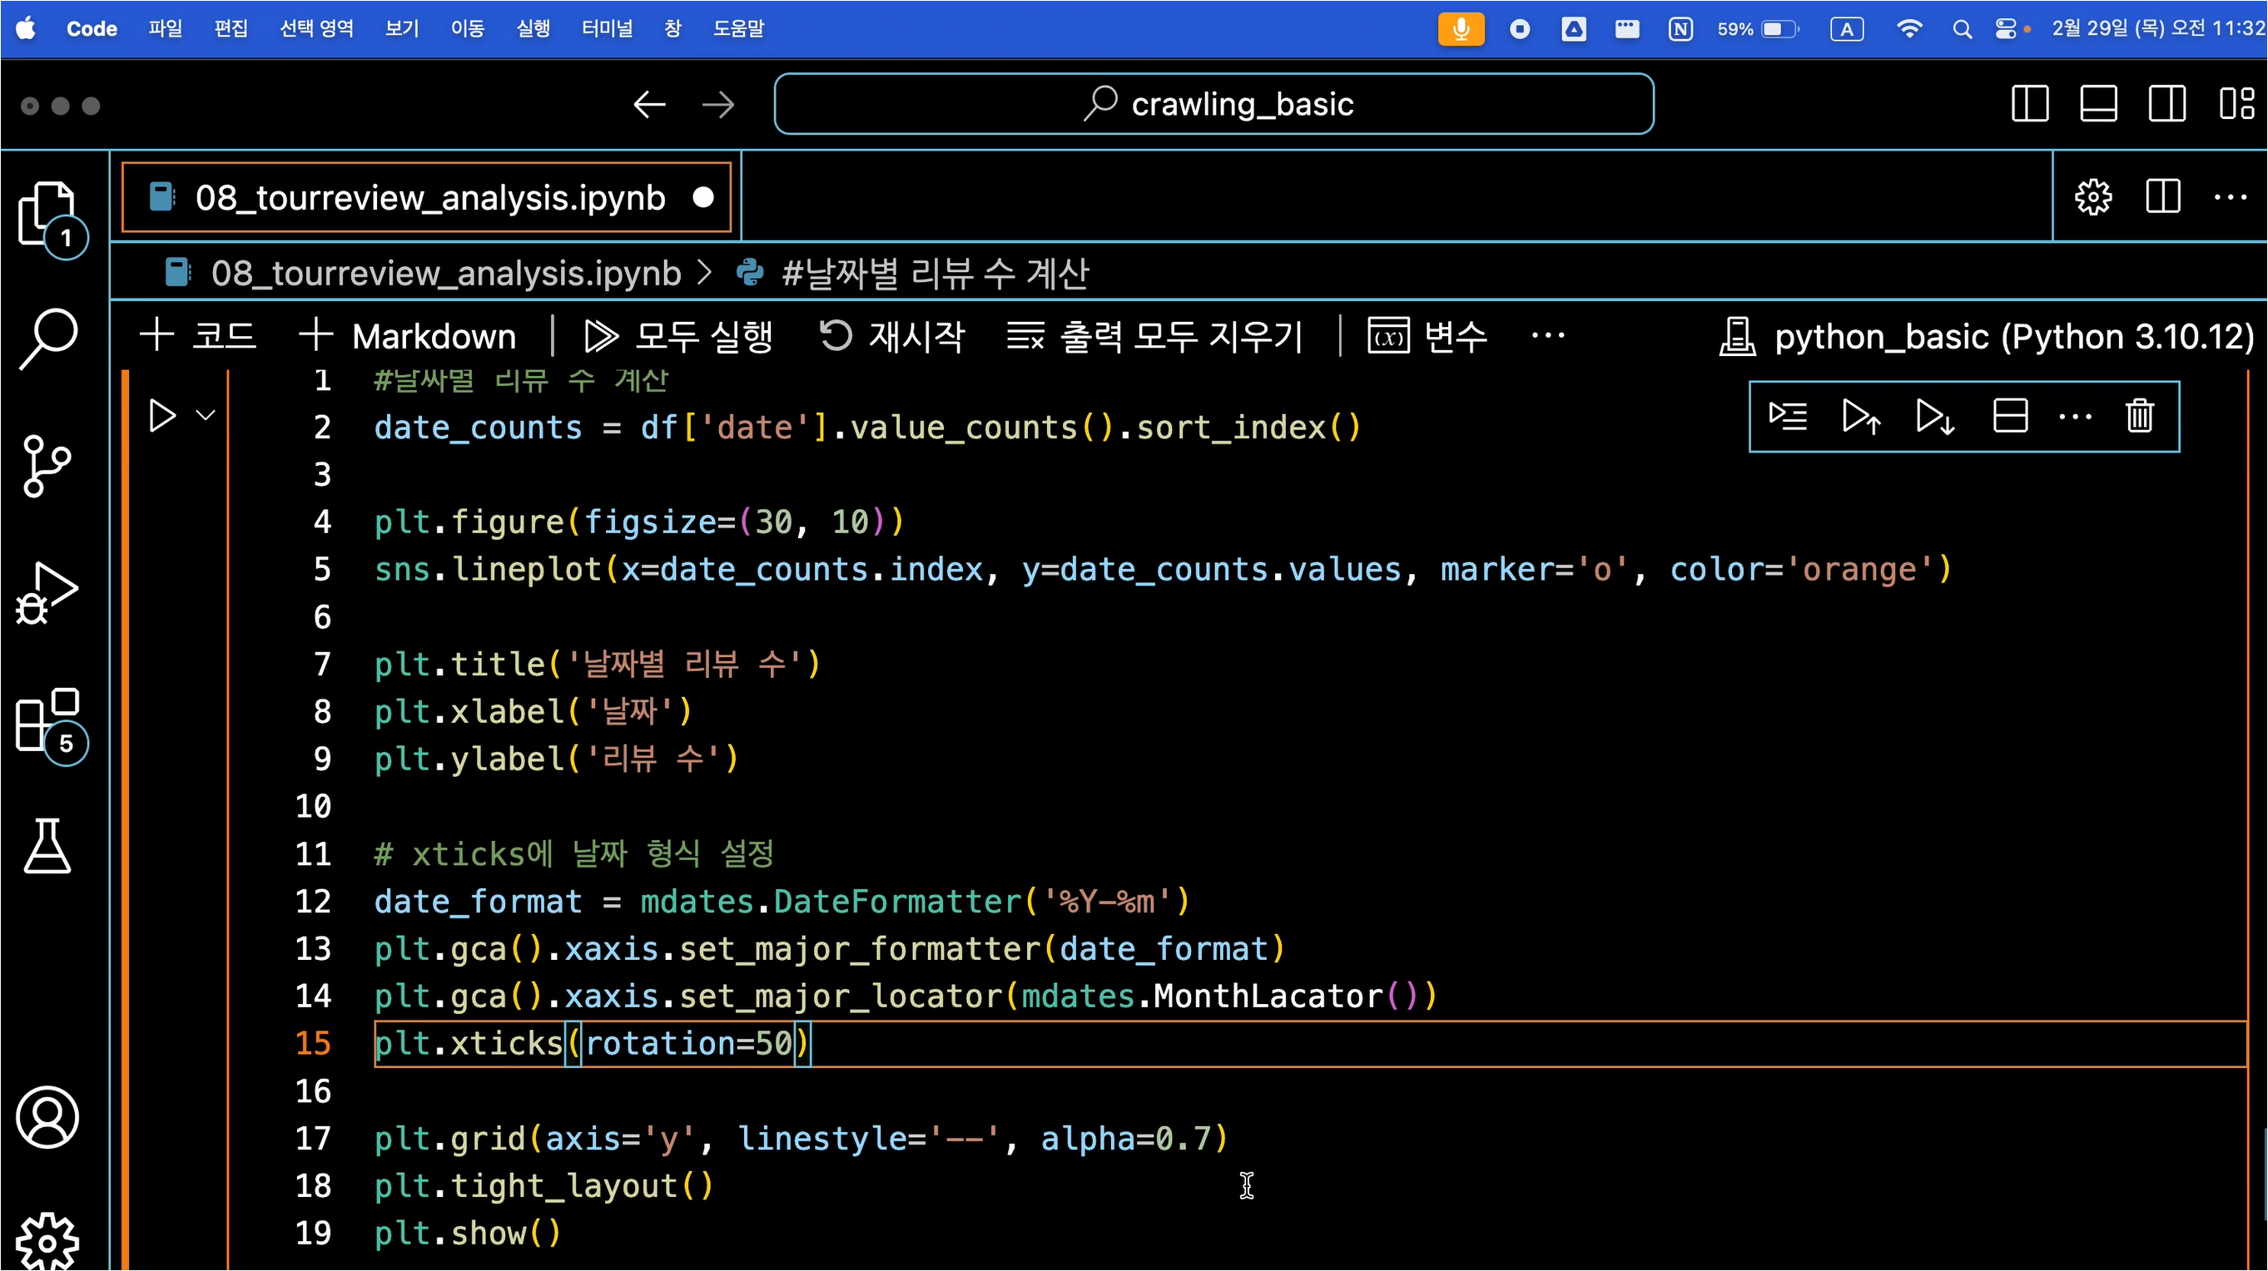Toggle the secondary side bar layout
Screen dimensions: 2268x1271
[2166, 104]
